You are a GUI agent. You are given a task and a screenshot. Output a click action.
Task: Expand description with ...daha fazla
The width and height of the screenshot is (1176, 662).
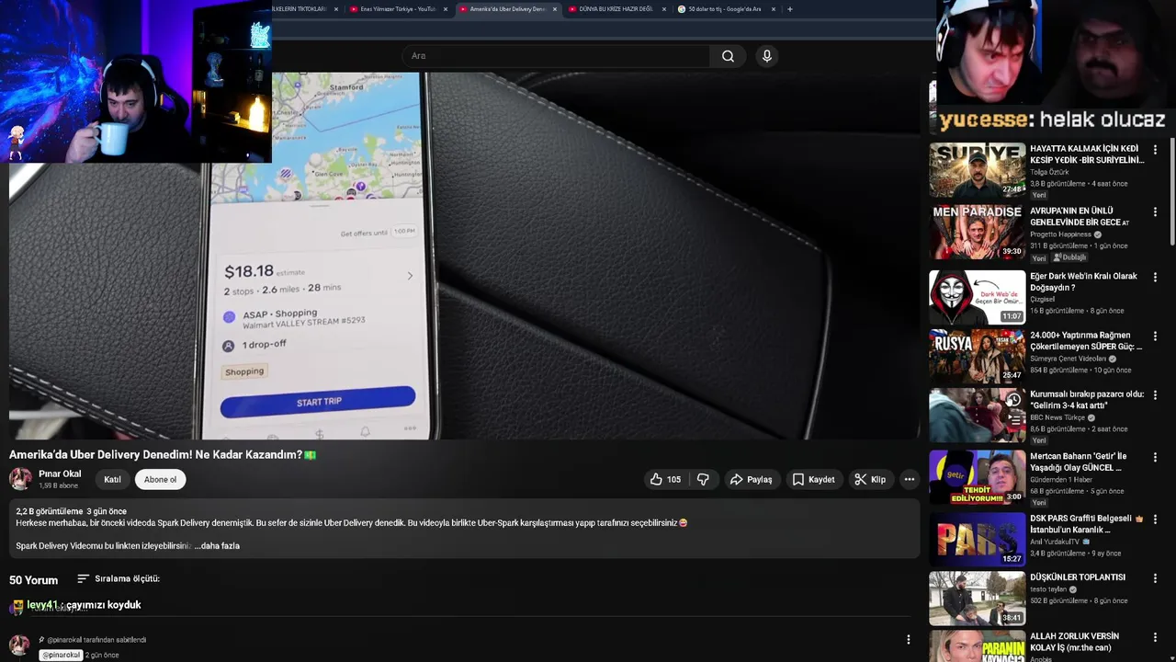pyautogui.click(x=217, y=546)
